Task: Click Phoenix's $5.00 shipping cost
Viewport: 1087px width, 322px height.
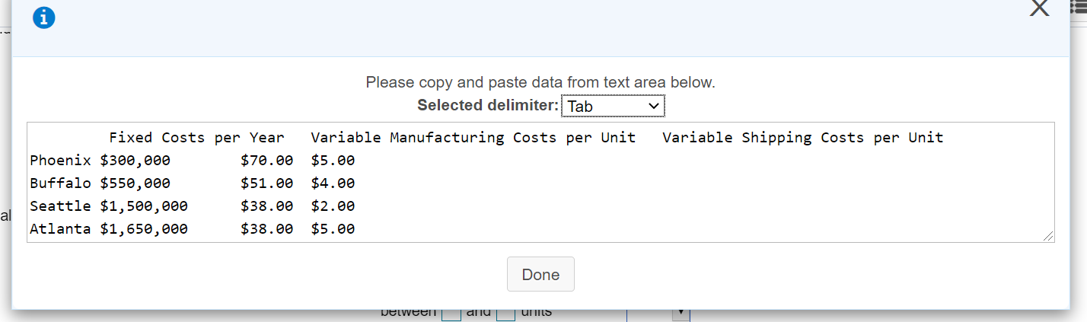Action: tap(333, 161)
